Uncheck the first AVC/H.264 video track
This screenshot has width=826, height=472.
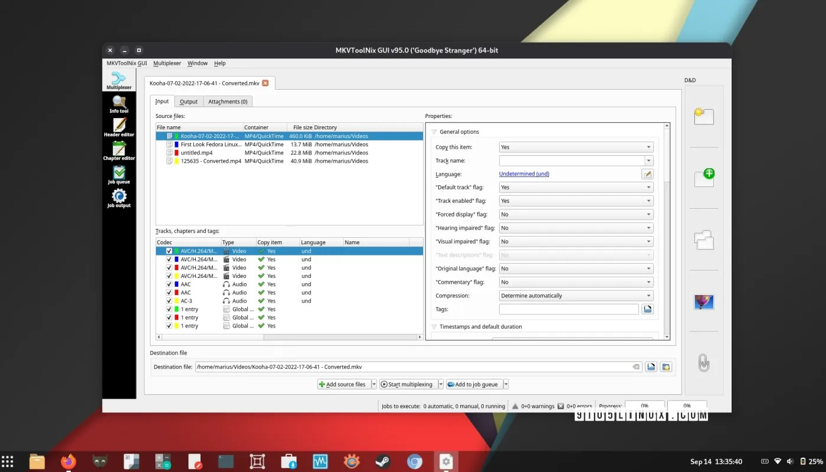(169, 251)
